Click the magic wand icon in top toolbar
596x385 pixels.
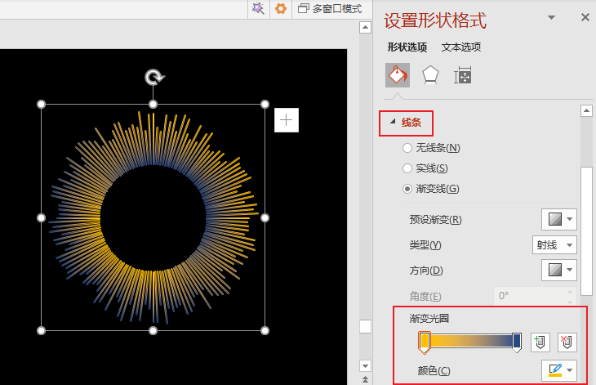(258, 8)
